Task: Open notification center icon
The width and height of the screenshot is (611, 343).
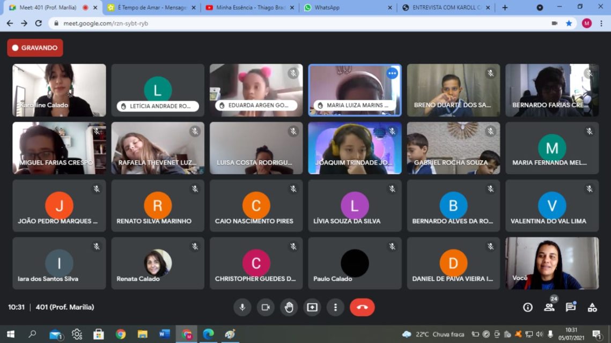Action: pyautogui.click(x=597, y=334)
